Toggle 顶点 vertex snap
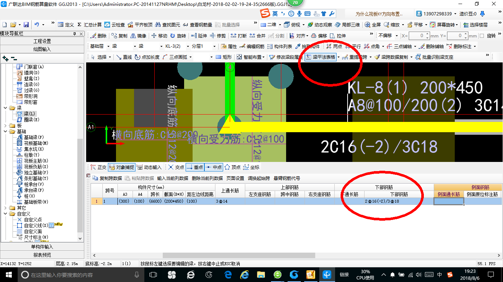This screenshot has width=503, height=282. (x=232, y=167)
